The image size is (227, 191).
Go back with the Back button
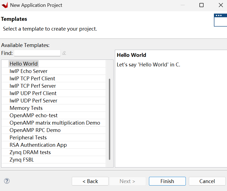[x=90, y=181]
